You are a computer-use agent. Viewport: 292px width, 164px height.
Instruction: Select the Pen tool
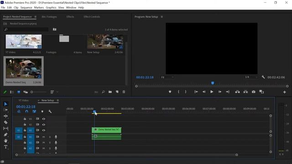(x=6, y=134)
